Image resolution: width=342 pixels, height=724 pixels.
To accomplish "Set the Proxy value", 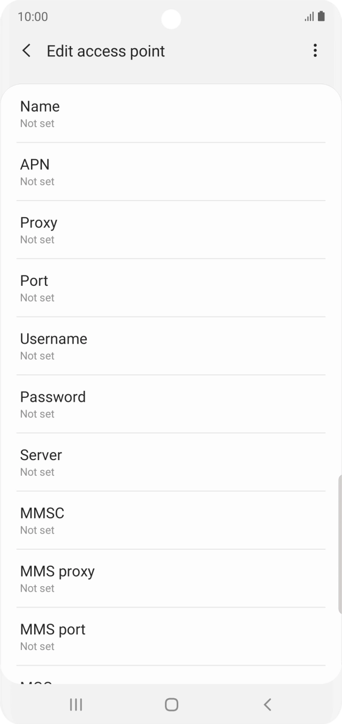I will [171, 230].
